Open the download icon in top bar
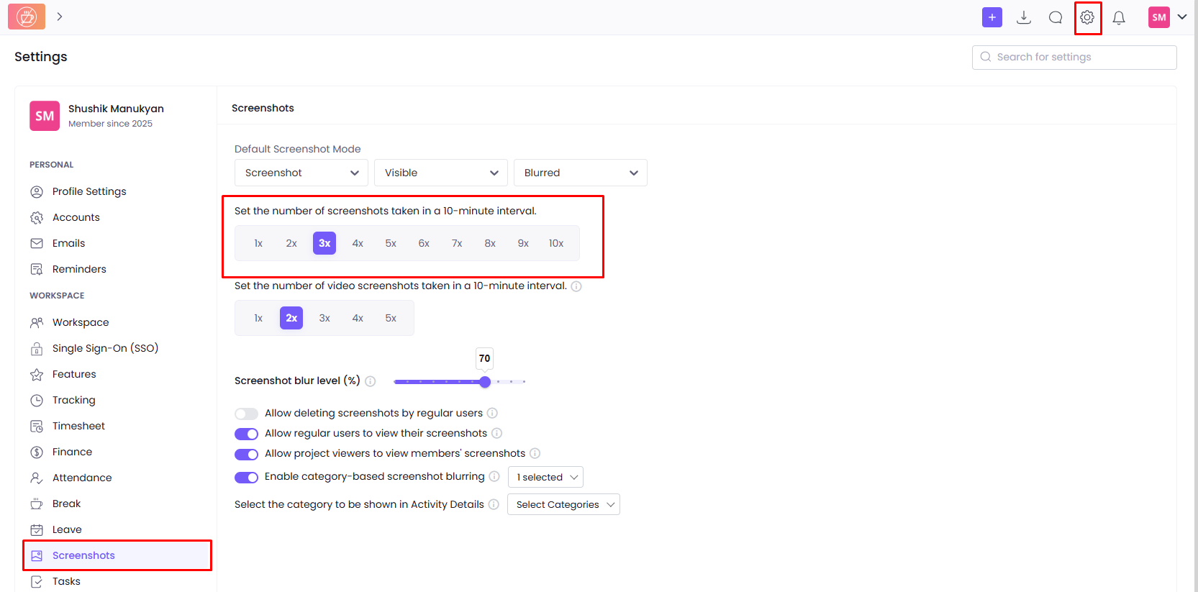1198x592 pixels. (x=1023, y=17)
